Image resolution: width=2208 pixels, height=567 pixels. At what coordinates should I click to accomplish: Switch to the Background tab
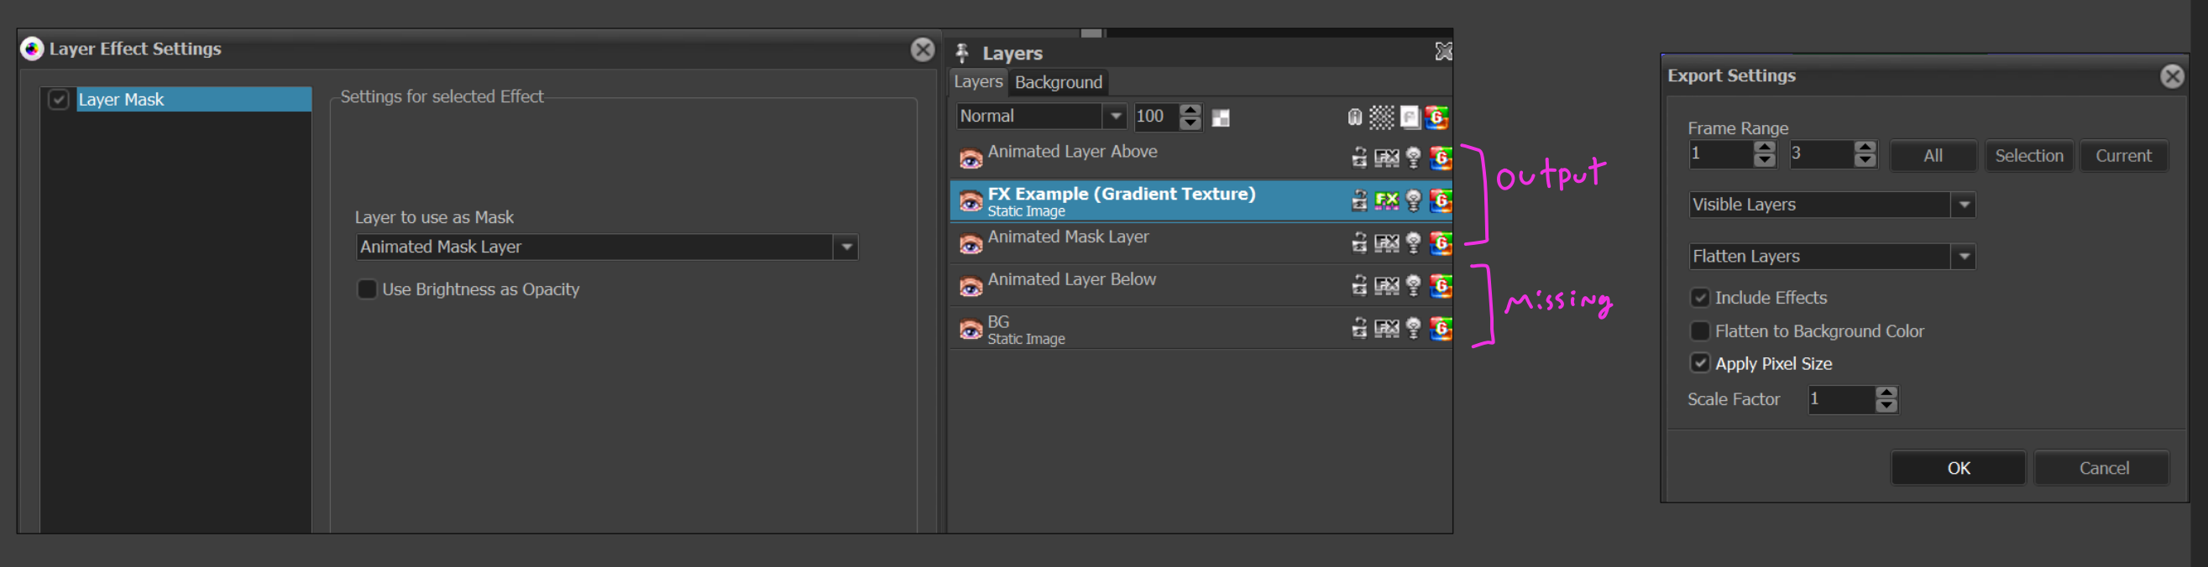coord(1058,82)
